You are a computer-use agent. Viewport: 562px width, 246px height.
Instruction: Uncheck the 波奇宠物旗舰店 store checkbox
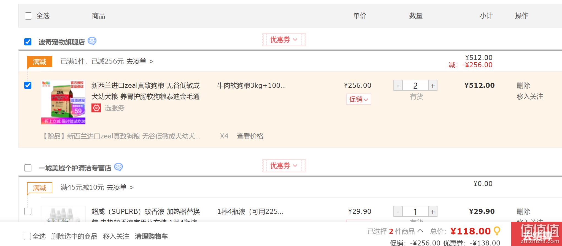pos(28,42)
